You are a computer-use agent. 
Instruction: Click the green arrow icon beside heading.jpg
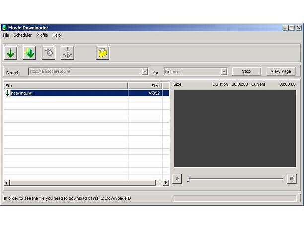tap(7, 93)
